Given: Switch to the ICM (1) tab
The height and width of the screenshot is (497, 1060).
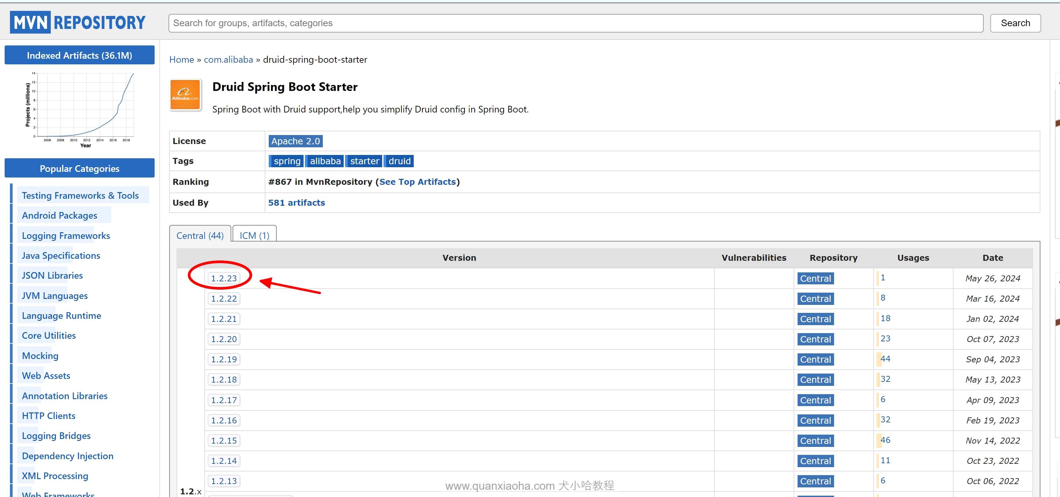Looking at the screenshot, I should coord(254,235).
